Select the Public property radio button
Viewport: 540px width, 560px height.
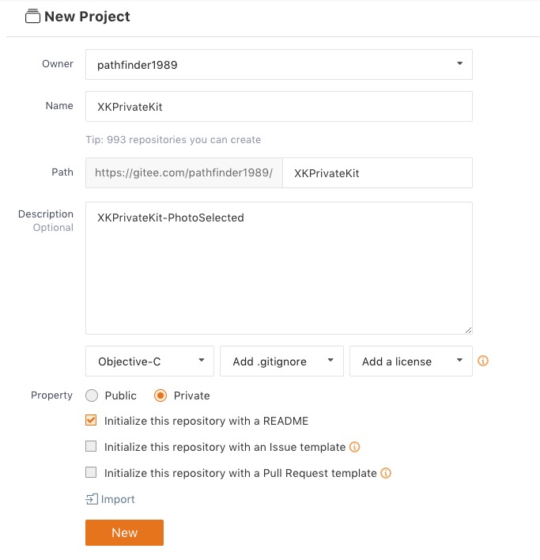point(92,395)
